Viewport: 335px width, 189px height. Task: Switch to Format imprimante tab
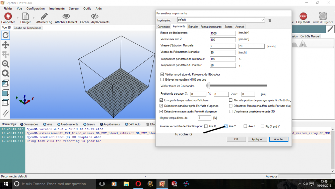click(x=211, y=27)
